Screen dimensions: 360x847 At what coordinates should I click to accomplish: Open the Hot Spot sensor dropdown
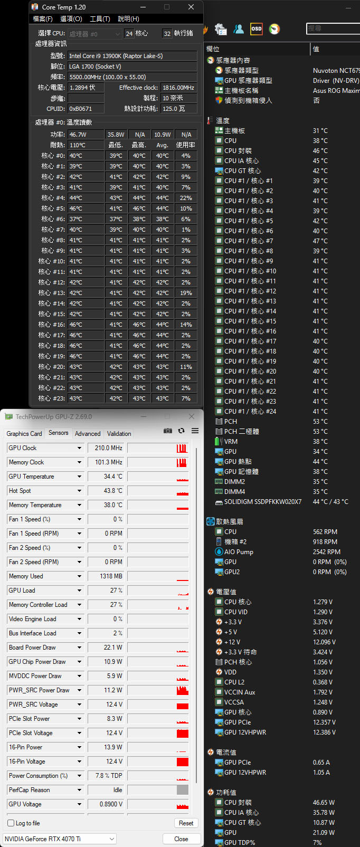(79, 491)
